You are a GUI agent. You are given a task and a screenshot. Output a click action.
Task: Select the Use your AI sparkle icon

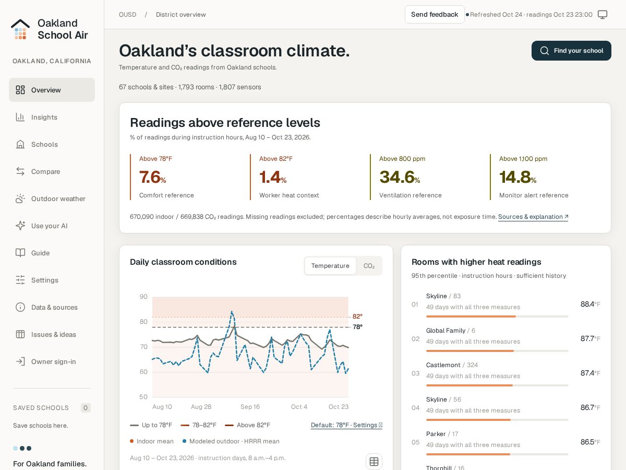tap(20, 226)
